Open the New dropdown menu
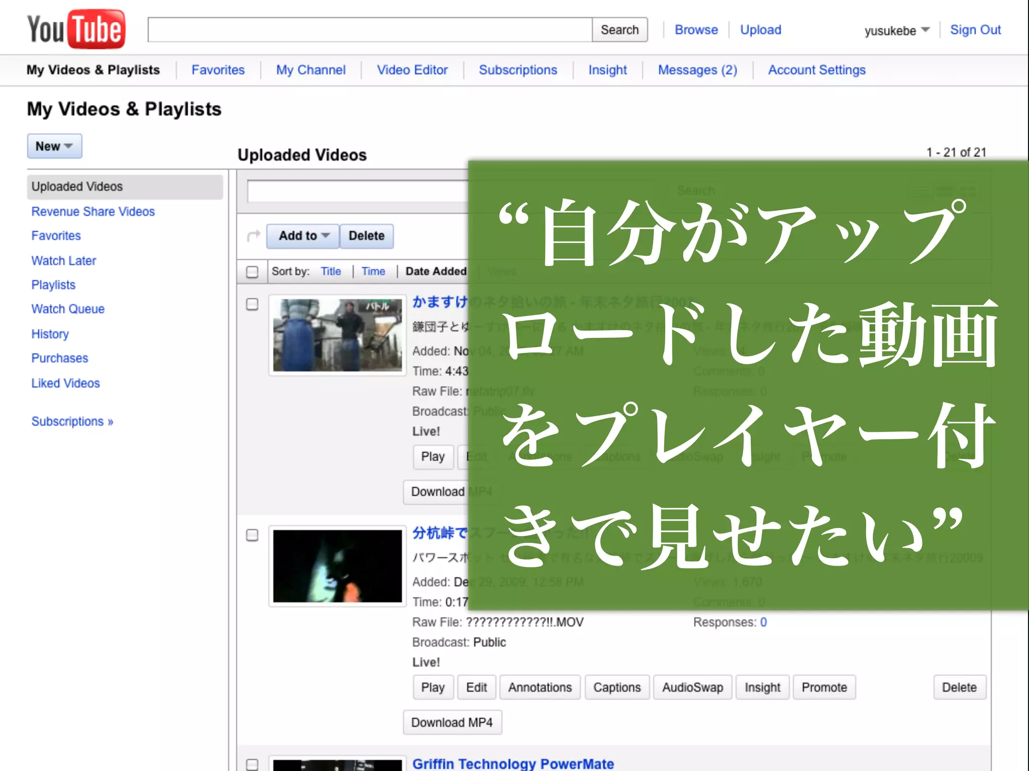 [x=54, y=146]
